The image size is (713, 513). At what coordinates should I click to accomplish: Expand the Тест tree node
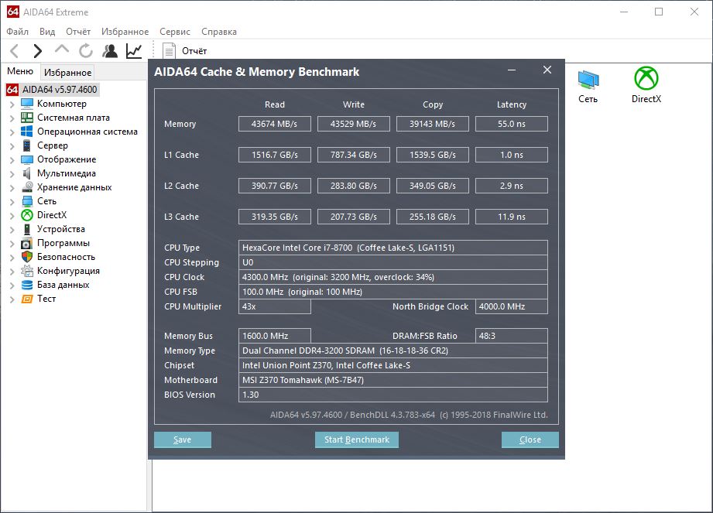12,299
